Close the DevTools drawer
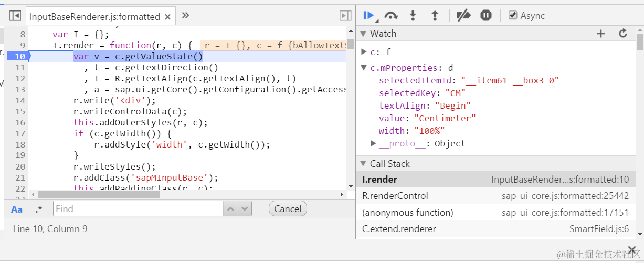This screenshot has height=263, width=644. (632, 249)
